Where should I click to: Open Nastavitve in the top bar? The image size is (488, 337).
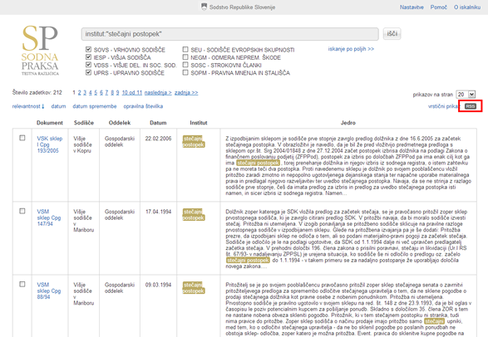click(x=412, y=7)
